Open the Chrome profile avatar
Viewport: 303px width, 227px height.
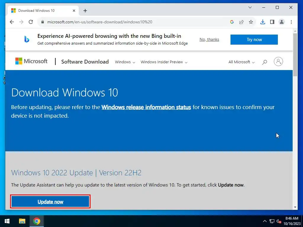click(282, 22)
